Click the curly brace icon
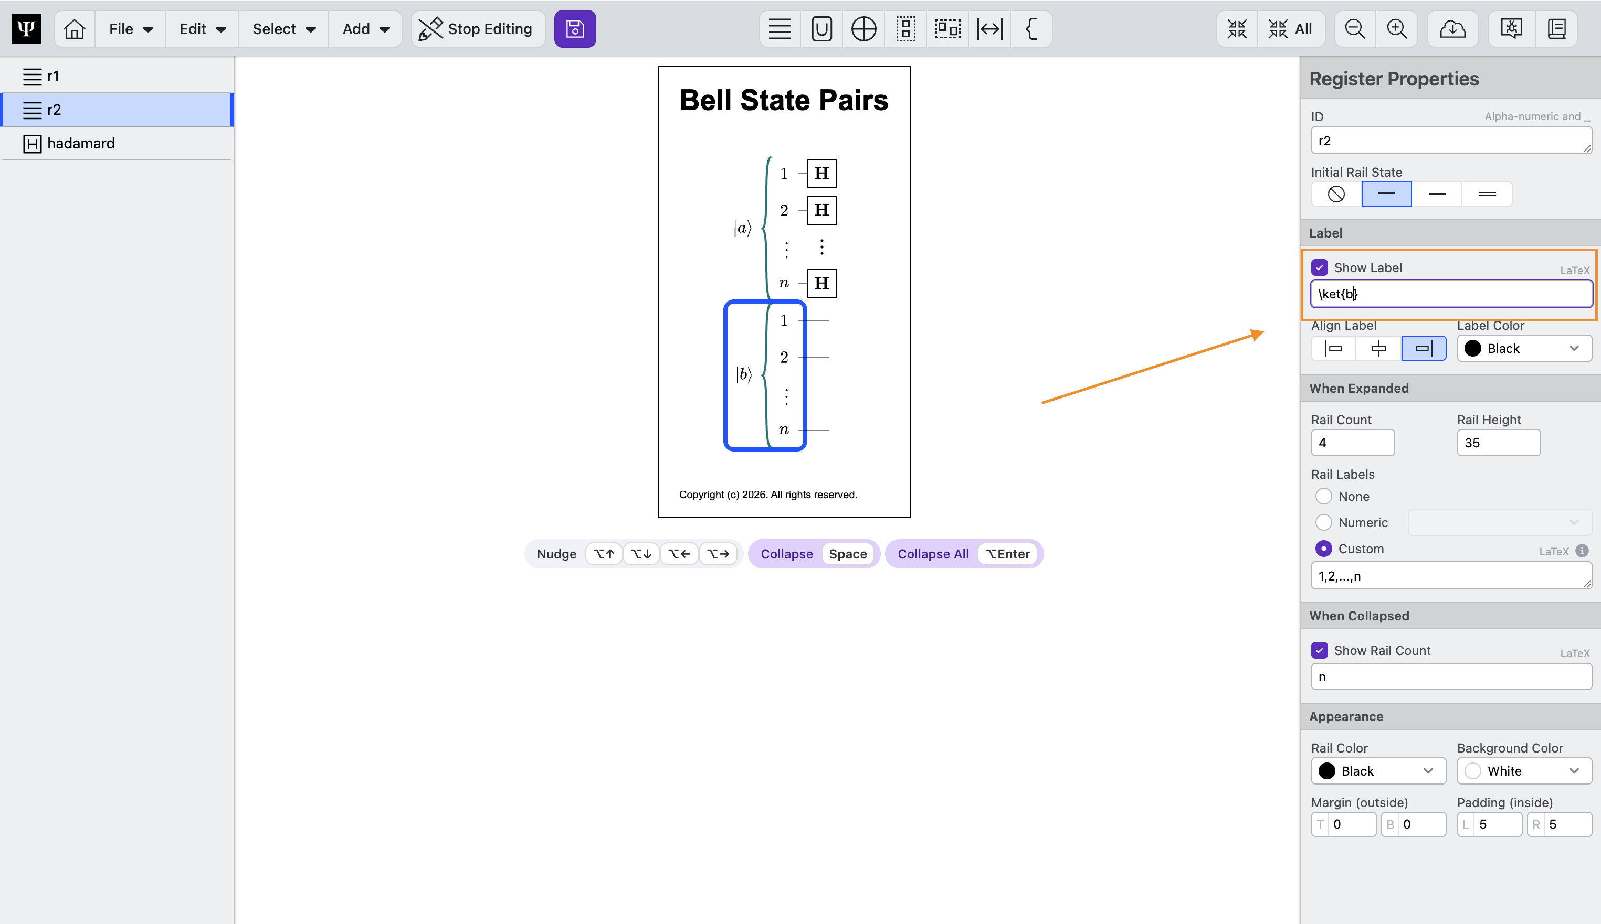Image resolution: width=1601 pixels, height=924 pixels. [x=1031, y=28]
